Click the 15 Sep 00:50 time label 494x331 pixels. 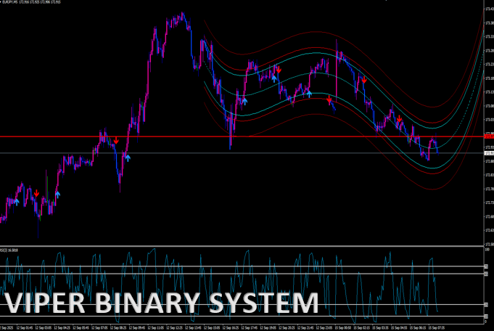click(x=344, y=328)
